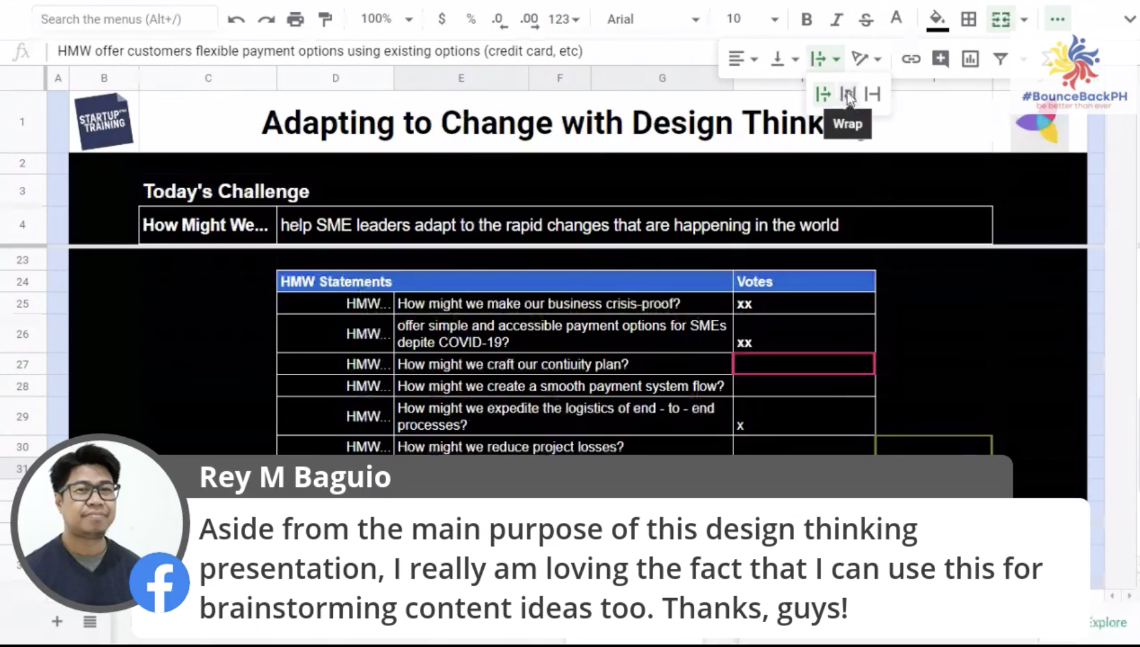1140x647 pixels.
Task: Select the Paint format tool
Action: [x=325, y=19]
